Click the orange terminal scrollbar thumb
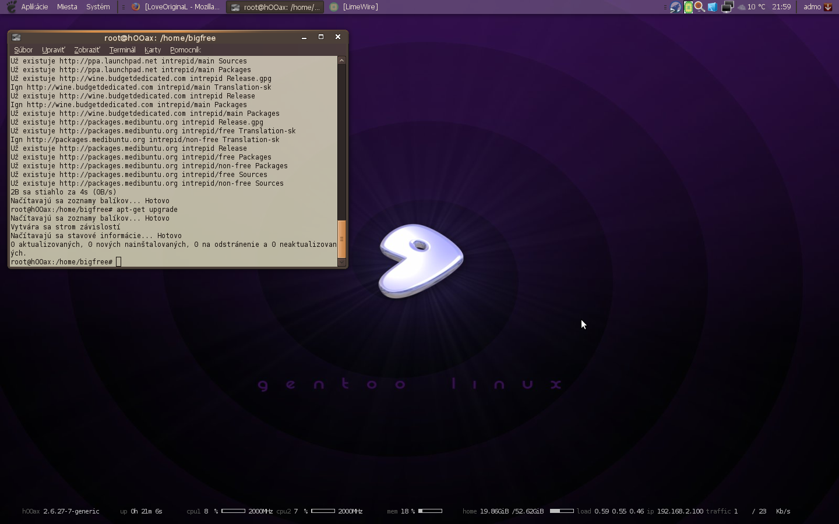Image resolution: width=839 pixels, height=524 pixels. click(x=342, y=239)
